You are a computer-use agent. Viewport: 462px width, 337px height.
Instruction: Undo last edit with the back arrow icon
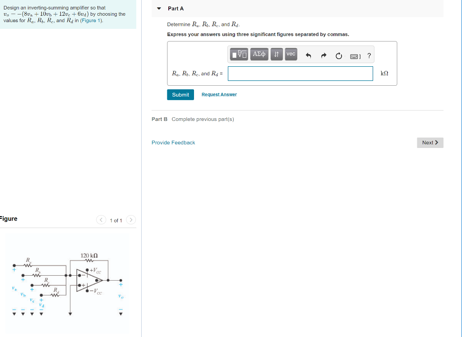(308, 55)
